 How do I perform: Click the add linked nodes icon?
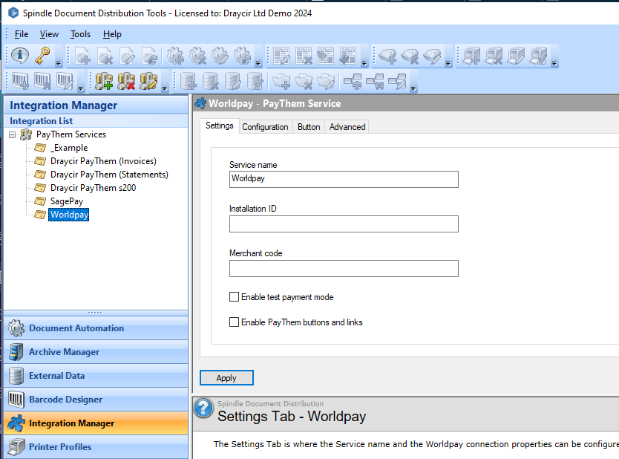click(x=352, y=81)
